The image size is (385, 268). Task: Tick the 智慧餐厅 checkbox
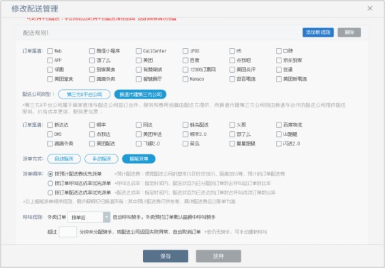[139, 79]
